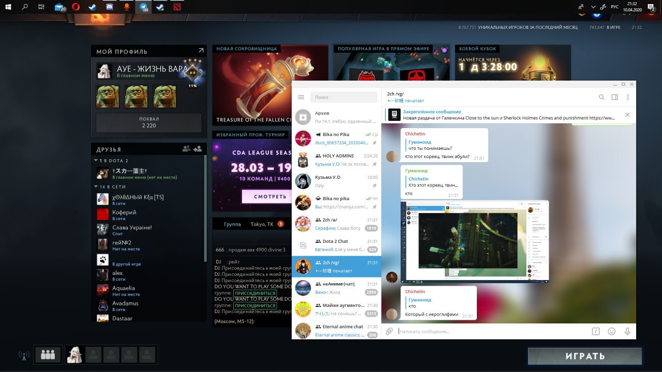The width and height of the screenshot is (662, 372).
Task: Open the Windows Start menu
Action: (x=8, y=7)
